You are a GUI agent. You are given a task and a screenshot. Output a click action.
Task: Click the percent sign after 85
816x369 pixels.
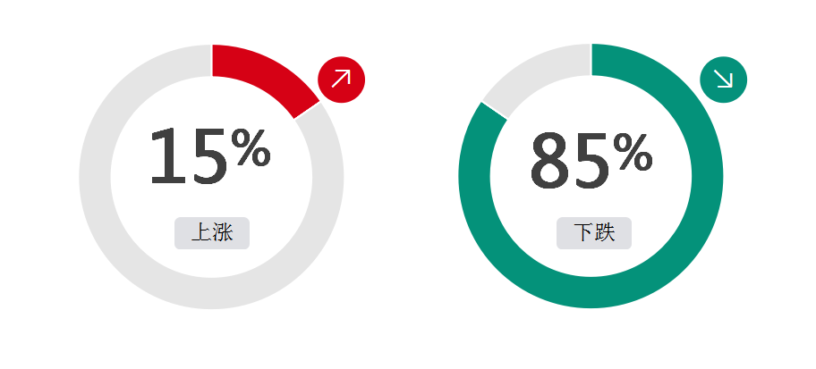(633, 152)
